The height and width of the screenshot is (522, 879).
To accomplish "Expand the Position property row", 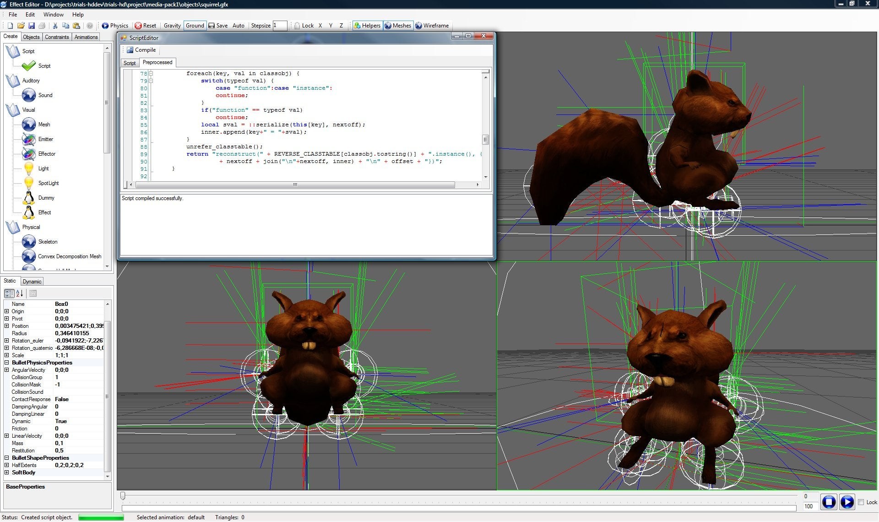I will pyautogui.click(x=7, y=326).
